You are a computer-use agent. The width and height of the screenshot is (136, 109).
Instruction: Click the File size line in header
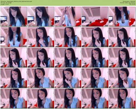point(6,3)
